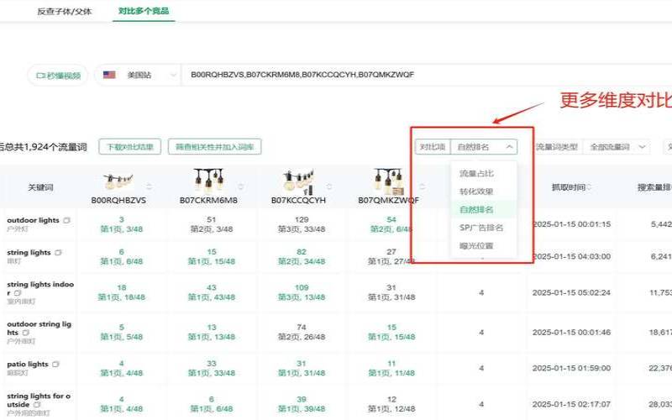Choose 曝光位置 from comparison dropdown
The height and width of the screenshot is (420, 672).
[x=476, y=246]
